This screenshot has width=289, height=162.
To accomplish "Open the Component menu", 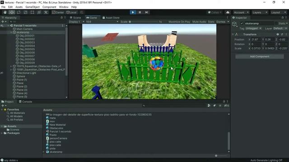I will (49, 7).
